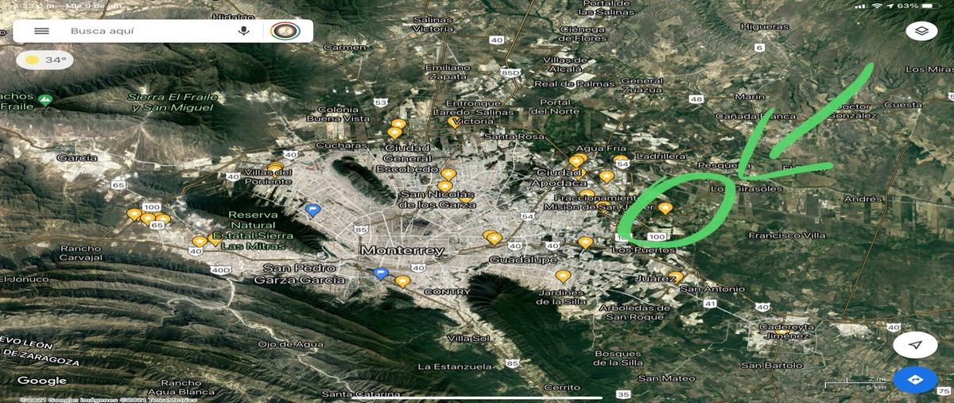Open the map layers selector
954x403 pixels.
(921, 31)
